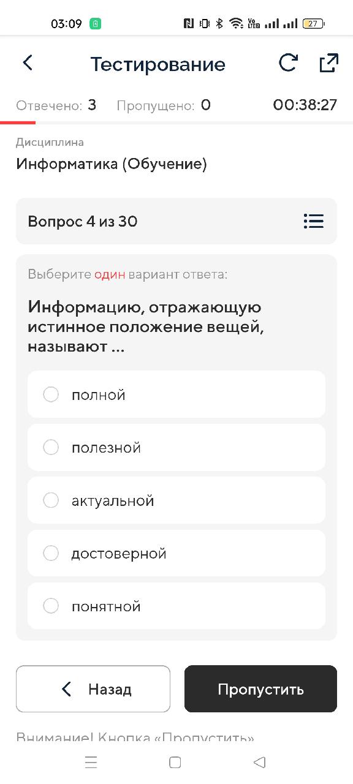Choose the "актуальной" option
Screen dimensions: 353x784
pyautogui.click(x=176, y=500)
